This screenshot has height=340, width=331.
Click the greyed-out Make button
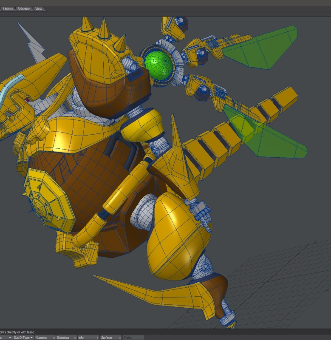pyautogui.click(x=132, y=337)
